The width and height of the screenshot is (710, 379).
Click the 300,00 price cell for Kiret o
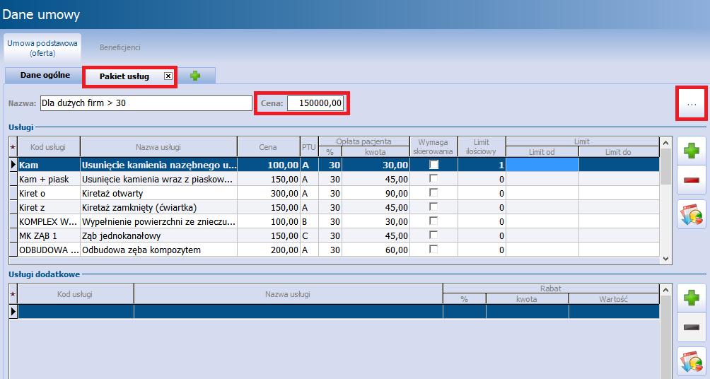click(269, 193)
